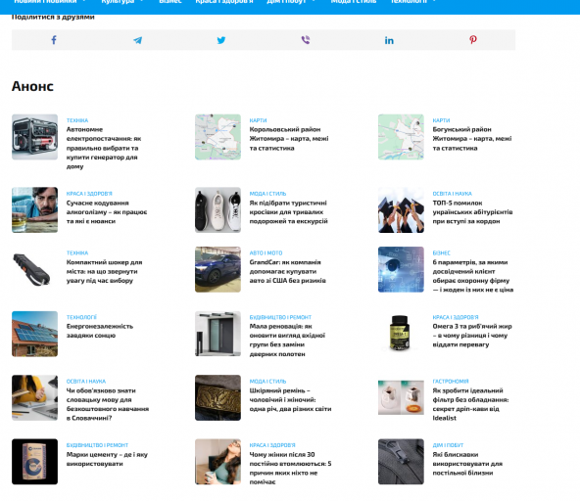Open 'Як підібрати туристичні кросівки' article
Viewport: 580px width, 501px height.
(288, 212)
